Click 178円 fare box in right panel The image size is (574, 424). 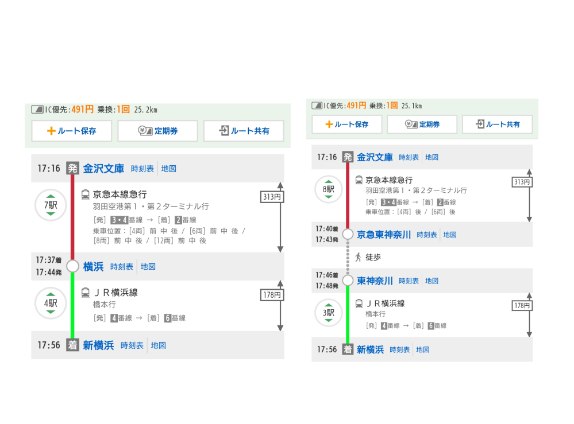(522, 306)
